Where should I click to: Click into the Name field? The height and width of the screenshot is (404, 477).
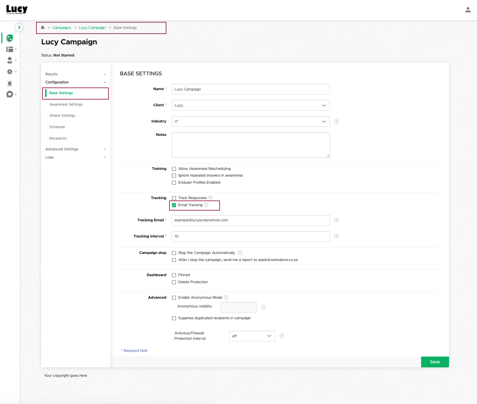click(251, 89)
